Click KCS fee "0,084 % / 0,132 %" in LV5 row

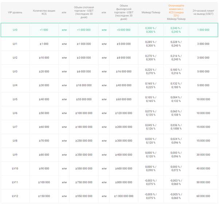pyautogui.click(x=176, y=99)
